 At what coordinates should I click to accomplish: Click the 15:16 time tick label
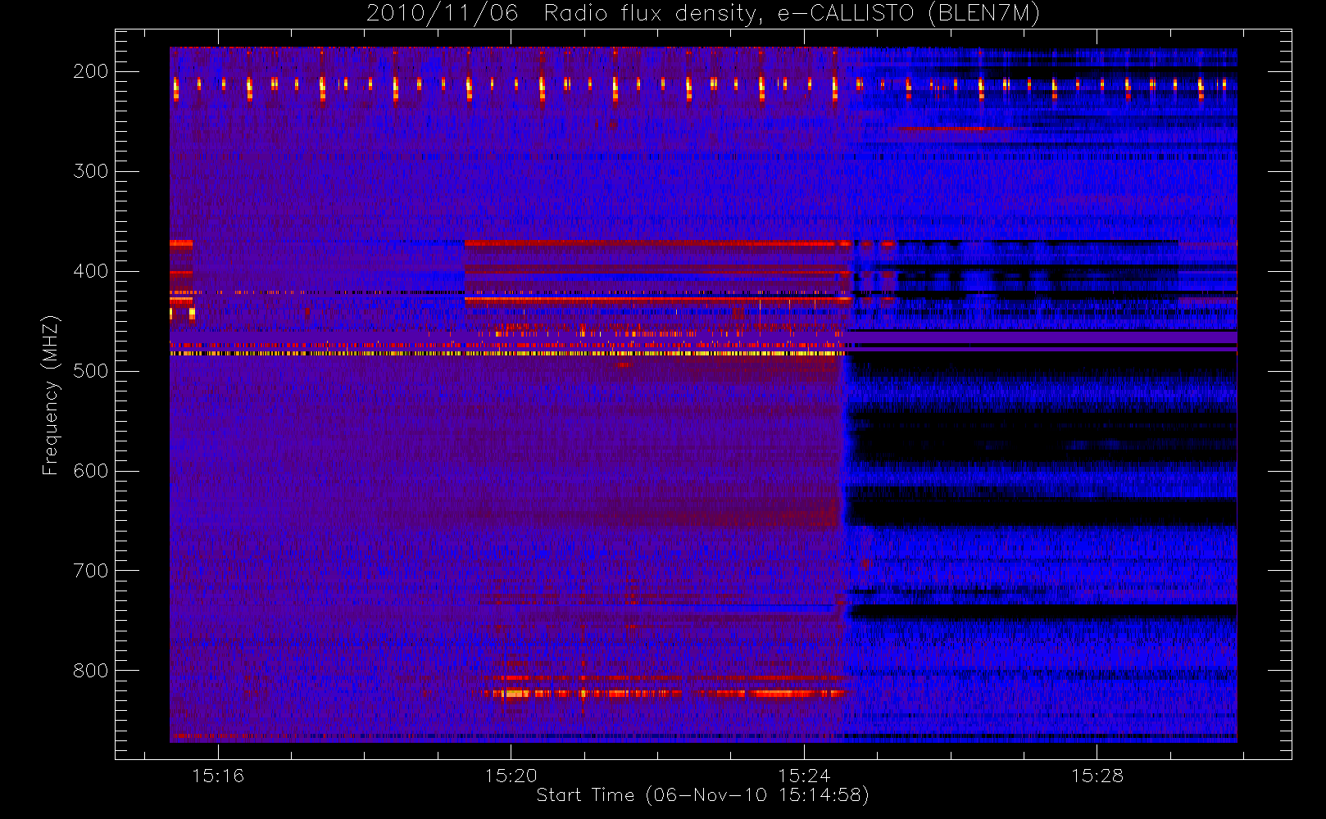[x=218, y=776]
